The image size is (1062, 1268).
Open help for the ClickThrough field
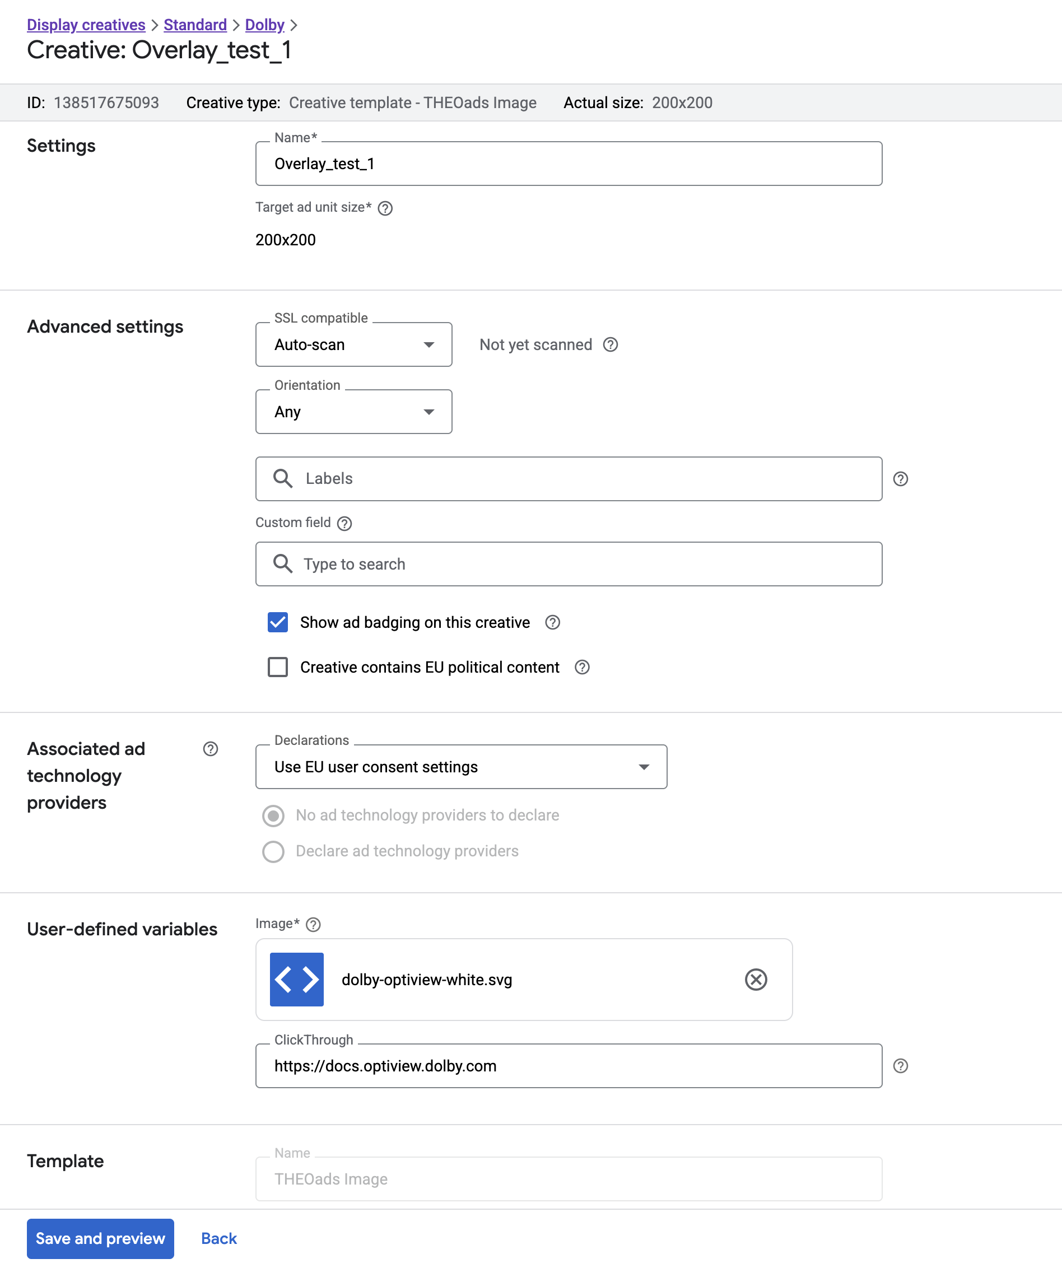coord(900,1066)
